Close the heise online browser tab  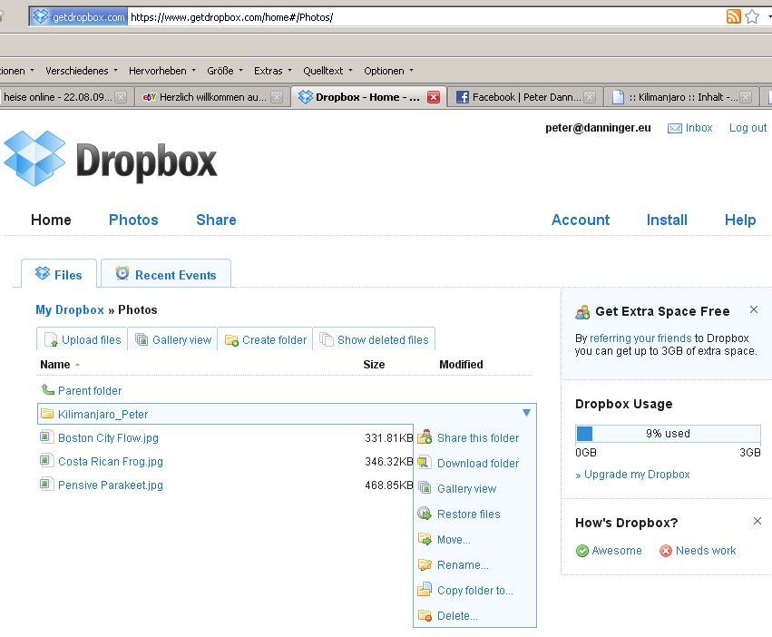(x=121, y=97)
